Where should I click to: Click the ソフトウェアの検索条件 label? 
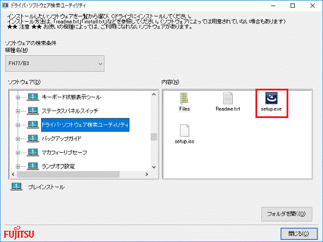31,43
